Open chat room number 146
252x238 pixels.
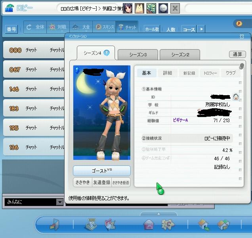coord(34,89)
